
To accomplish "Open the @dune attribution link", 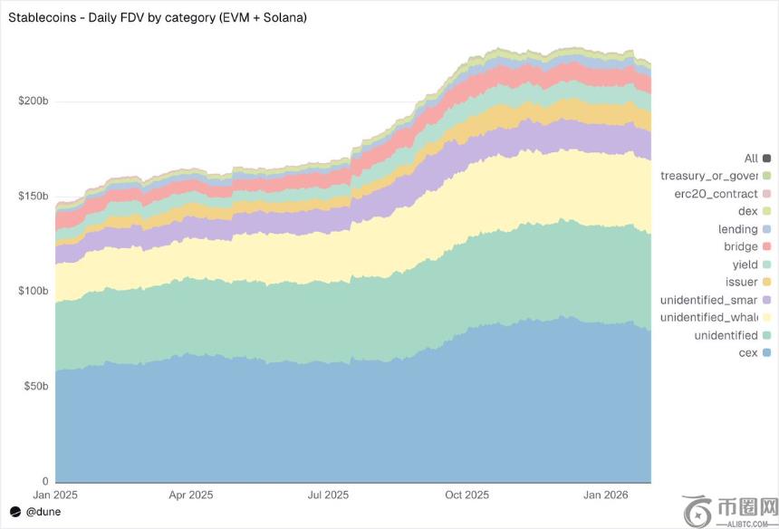I will point(43,512).
